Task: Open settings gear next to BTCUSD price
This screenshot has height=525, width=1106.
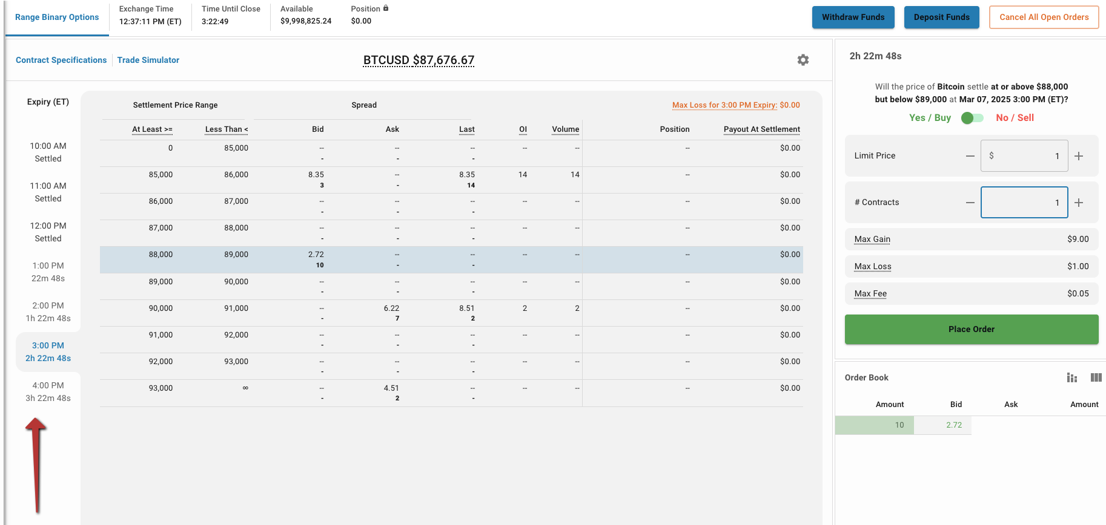Action: [803, 60]
